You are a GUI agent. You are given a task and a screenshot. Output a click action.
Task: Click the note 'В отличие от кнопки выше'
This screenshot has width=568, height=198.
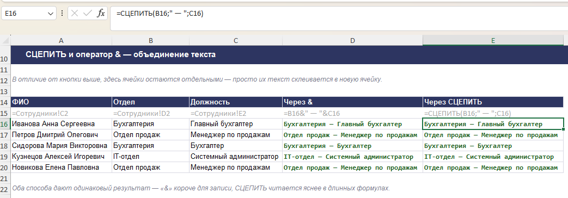197,79
